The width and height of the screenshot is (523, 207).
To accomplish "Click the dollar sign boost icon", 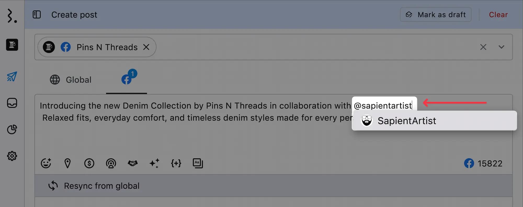I will click(x=89, y=163).
